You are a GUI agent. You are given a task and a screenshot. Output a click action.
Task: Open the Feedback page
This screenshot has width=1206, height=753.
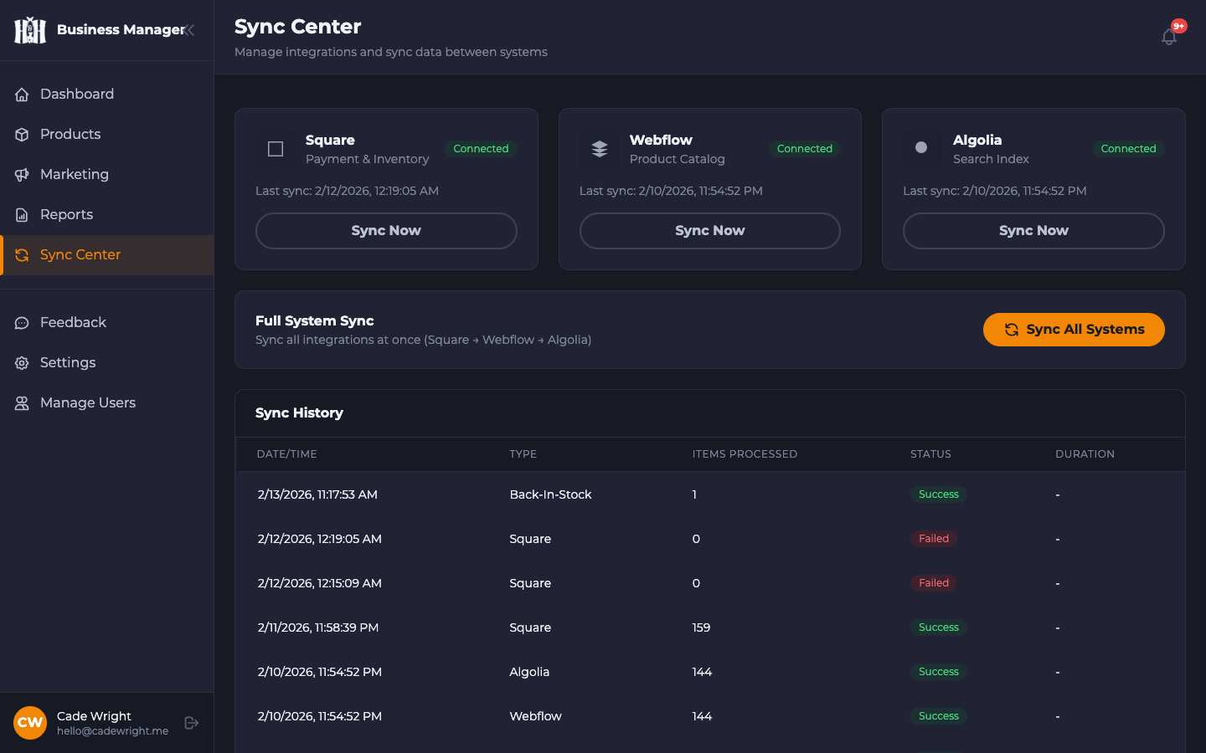coord(107,323)
